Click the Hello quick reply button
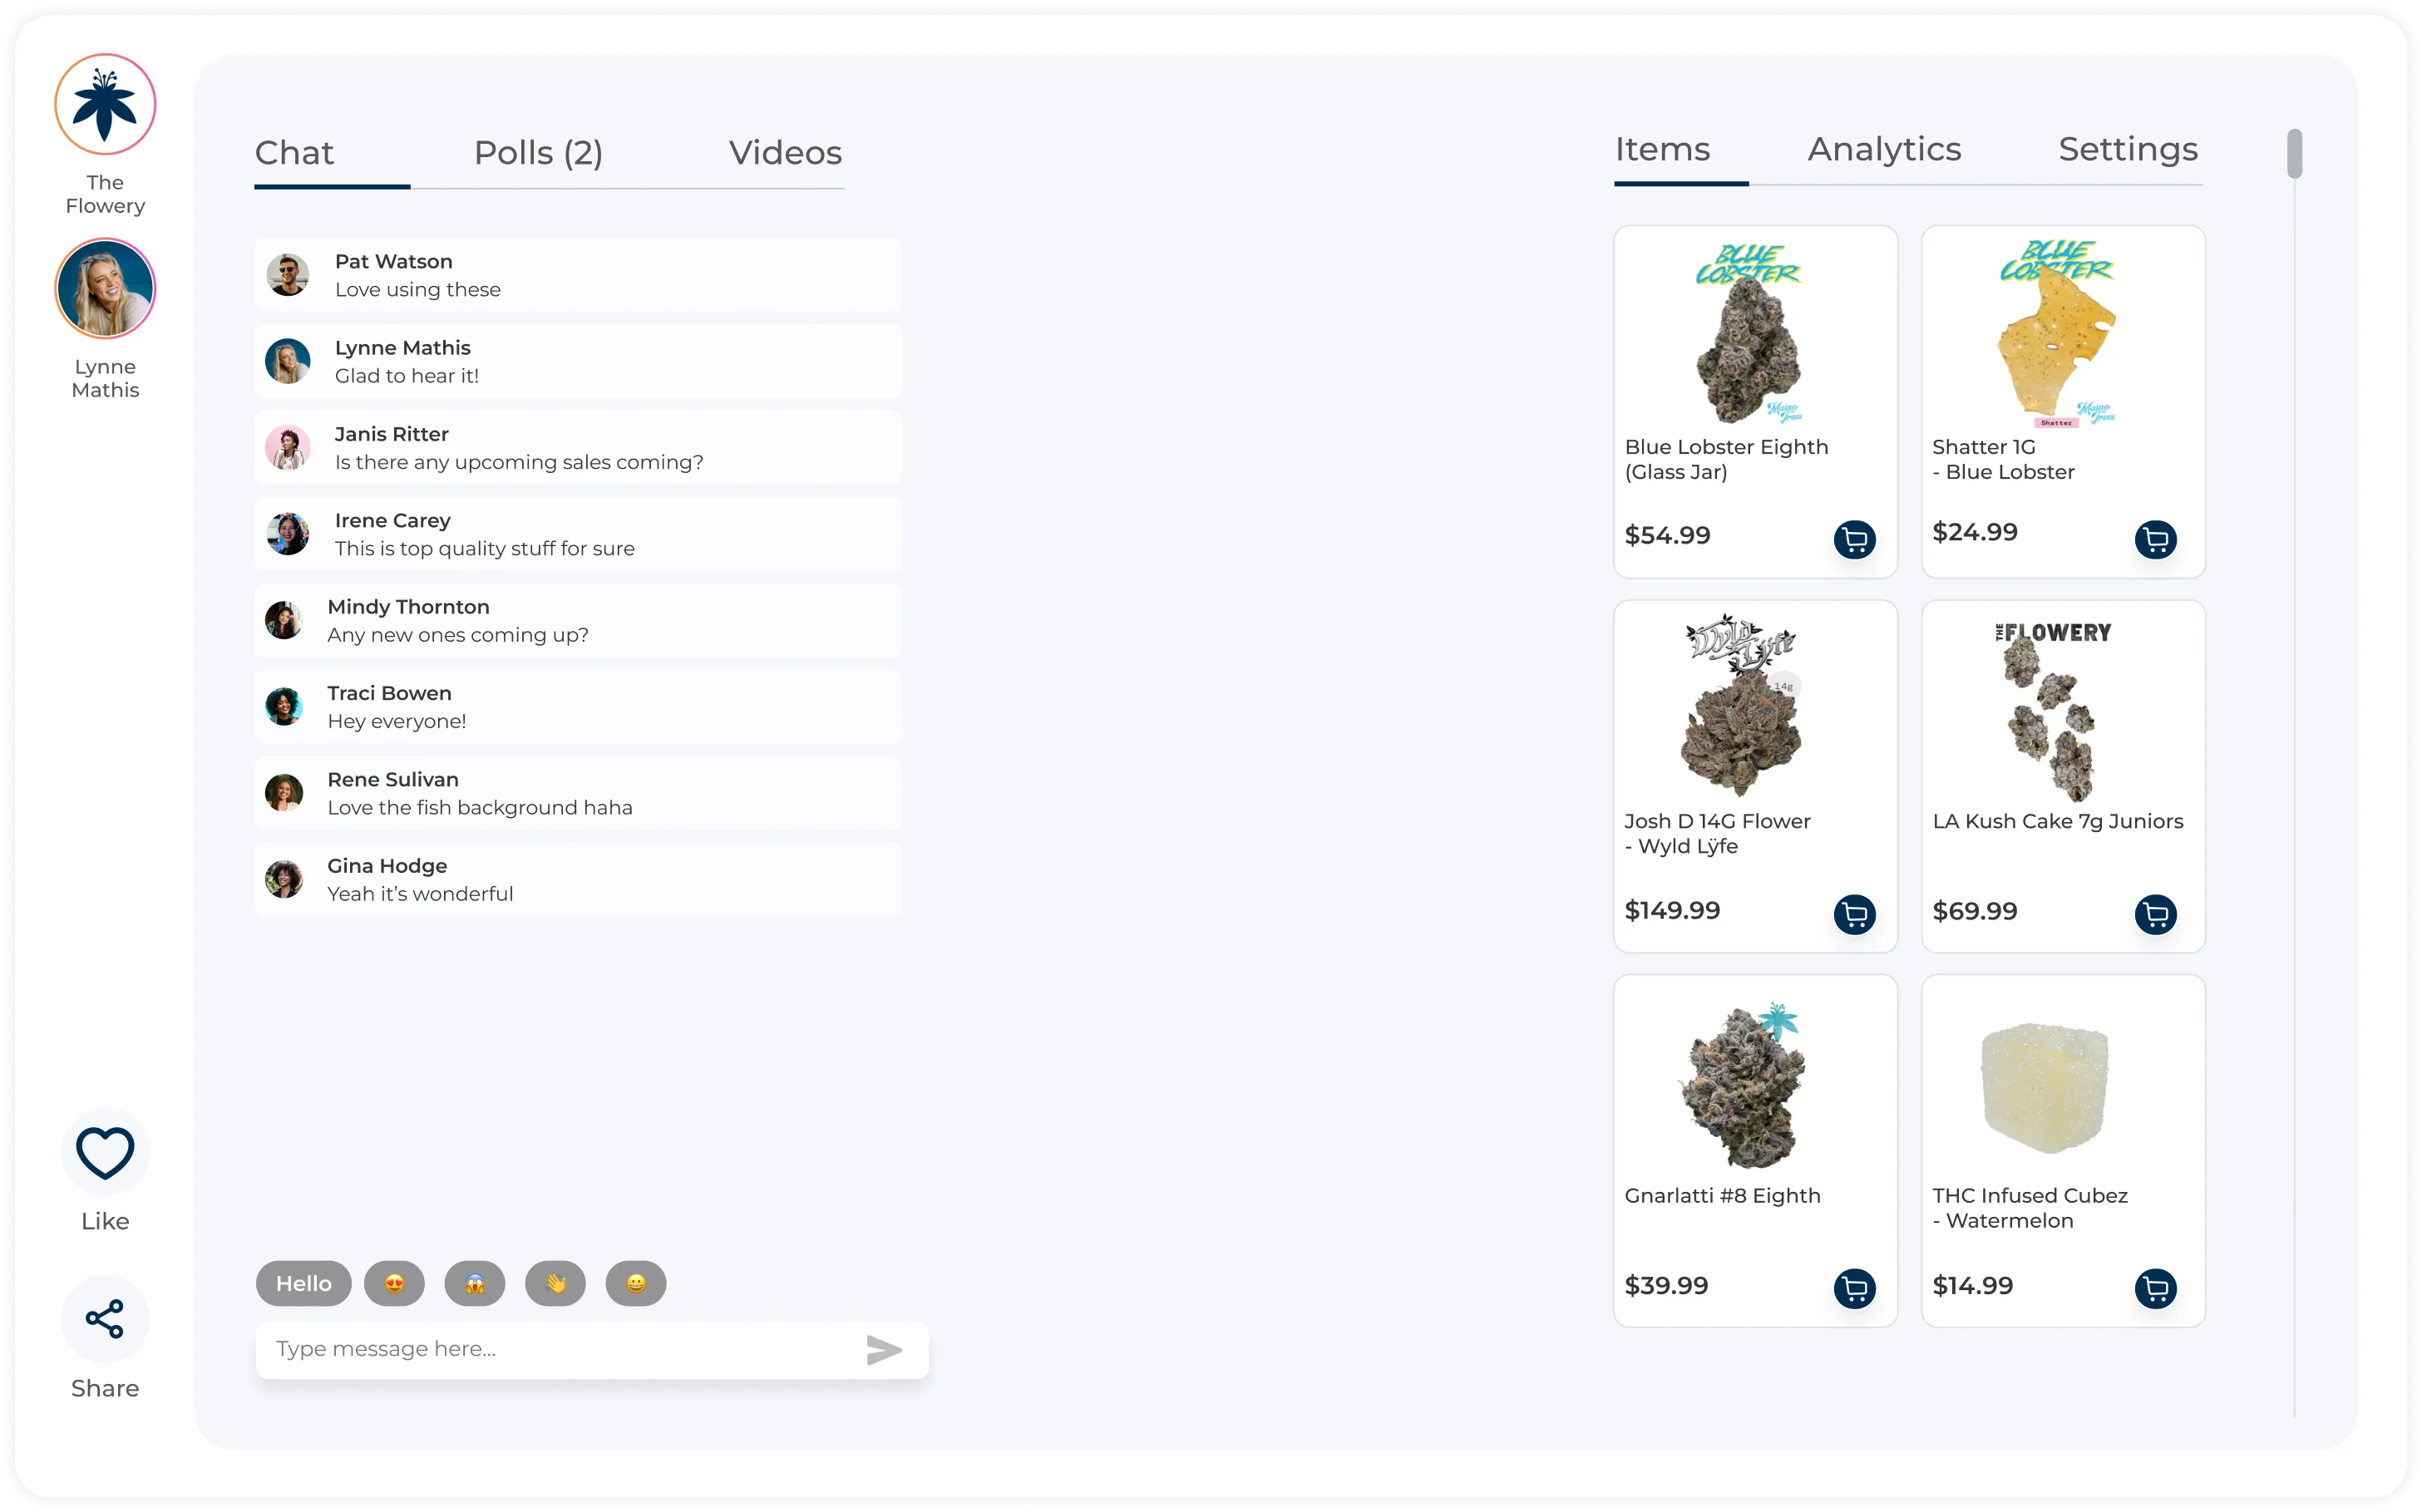Screen dimensions: 2422x1512 303,1283
